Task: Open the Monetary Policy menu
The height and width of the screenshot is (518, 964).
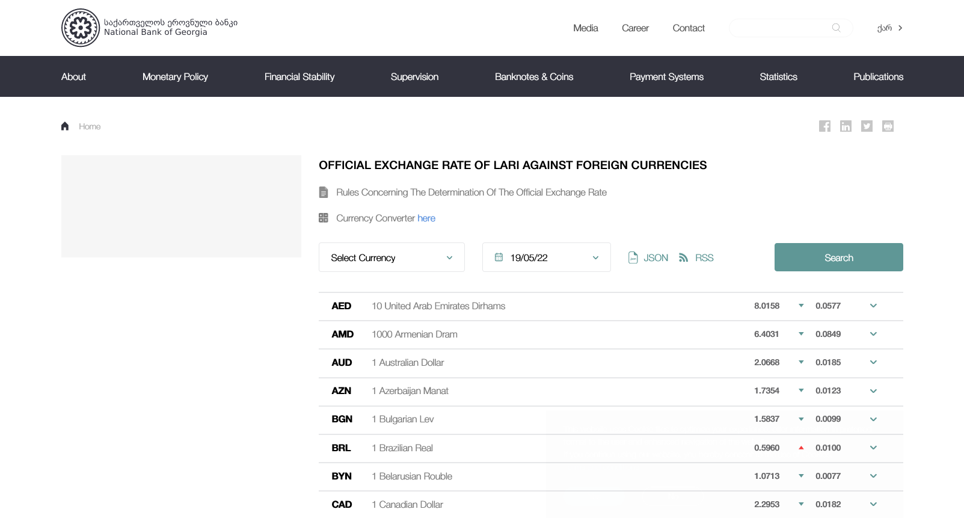Action: [175, 76]
